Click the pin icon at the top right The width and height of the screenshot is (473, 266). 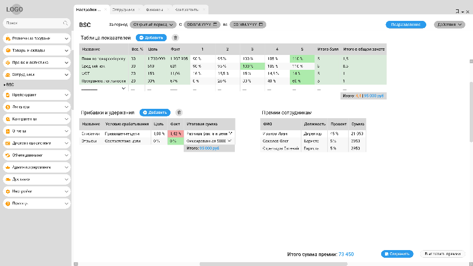pos(457,12)
